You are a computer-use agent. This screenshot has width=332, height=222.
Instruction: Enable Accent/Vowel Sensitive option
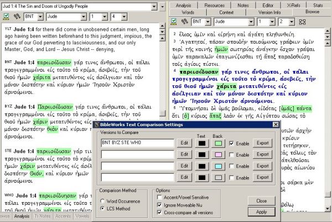(x=159, y=197)
